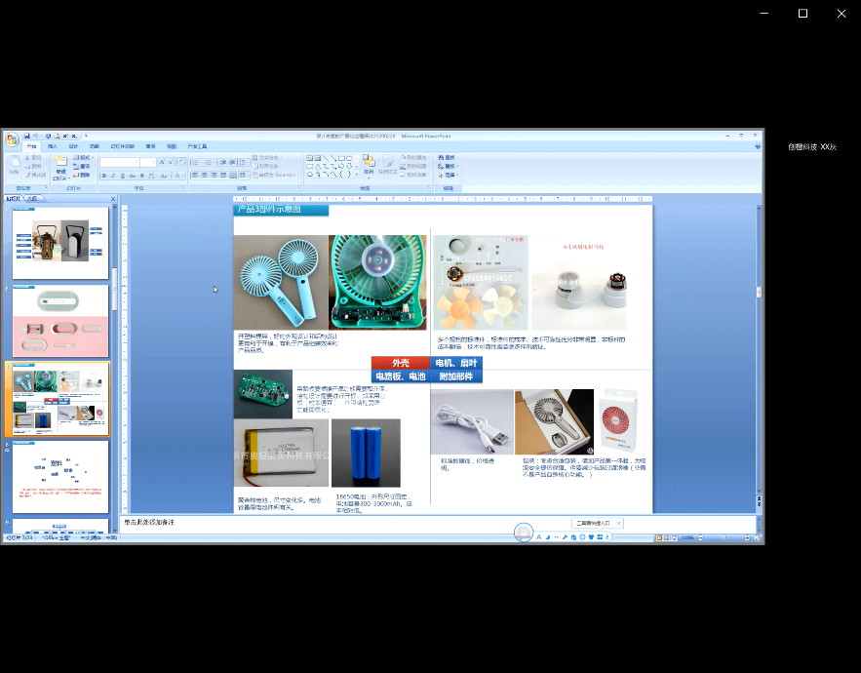Image resolution: width=861 pixels, height=673 pixels.
Task: Click the blue 电路板、电池 label
Action: tap(400, 376)
